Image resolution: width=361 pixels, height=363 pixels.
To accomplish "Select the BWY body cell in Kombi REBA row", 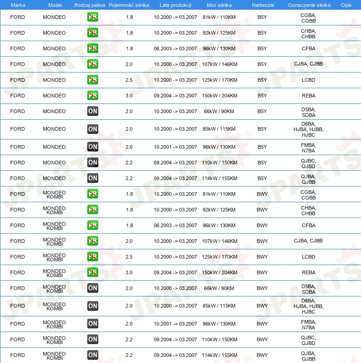I will point(262,272).
